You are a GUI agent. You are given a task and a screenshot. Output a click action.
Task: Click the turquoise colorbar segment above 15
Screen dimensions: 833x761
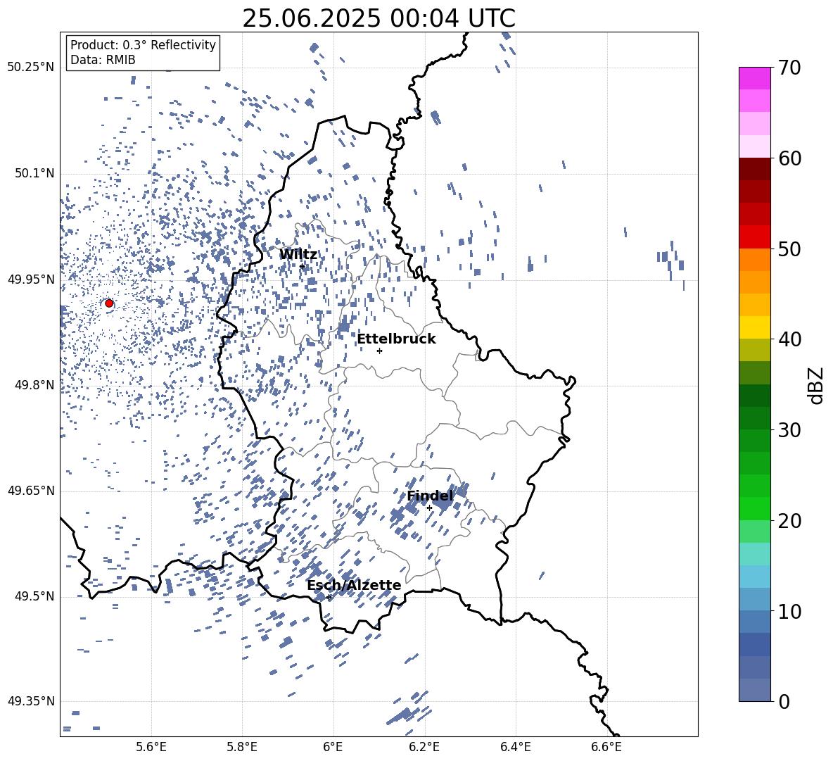coord(755,554)
